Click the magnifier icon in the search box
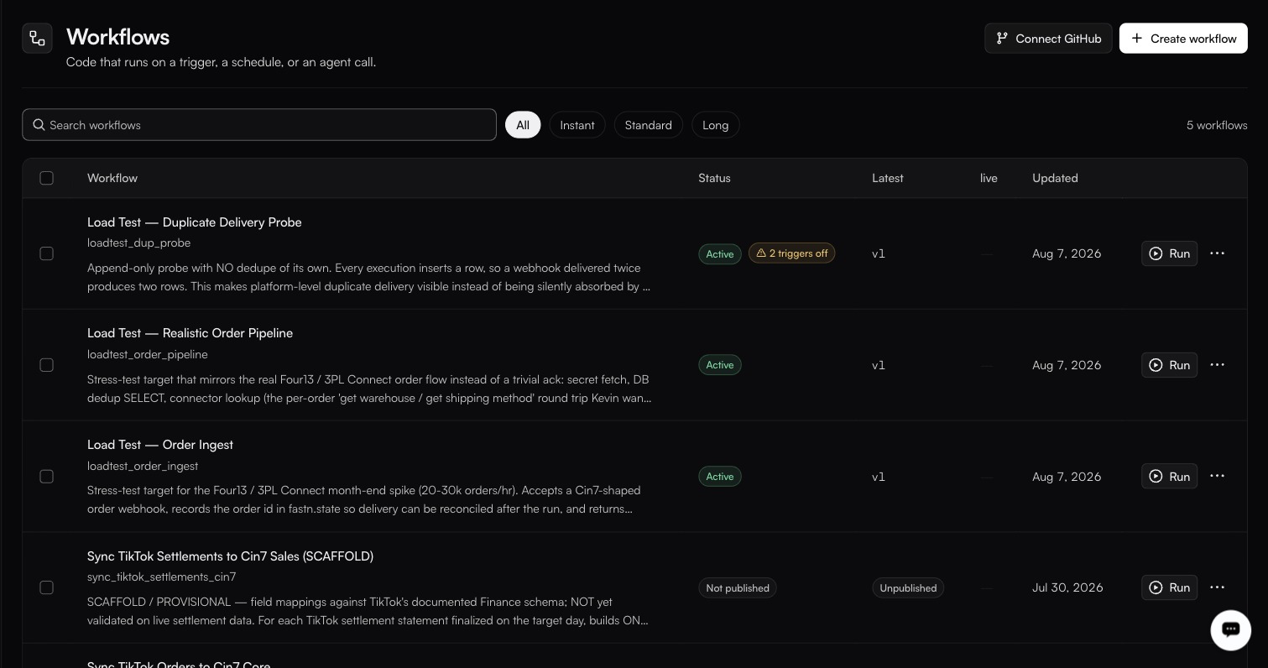 pyautogui.click(x=39, y=125)
